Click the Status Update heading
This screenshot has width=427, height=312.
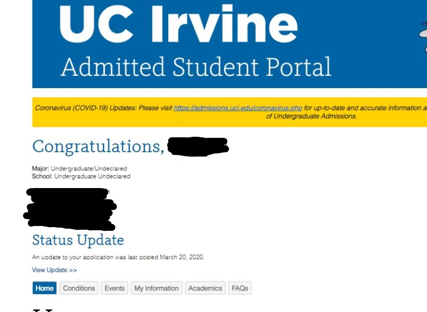[x=78, y=240]
